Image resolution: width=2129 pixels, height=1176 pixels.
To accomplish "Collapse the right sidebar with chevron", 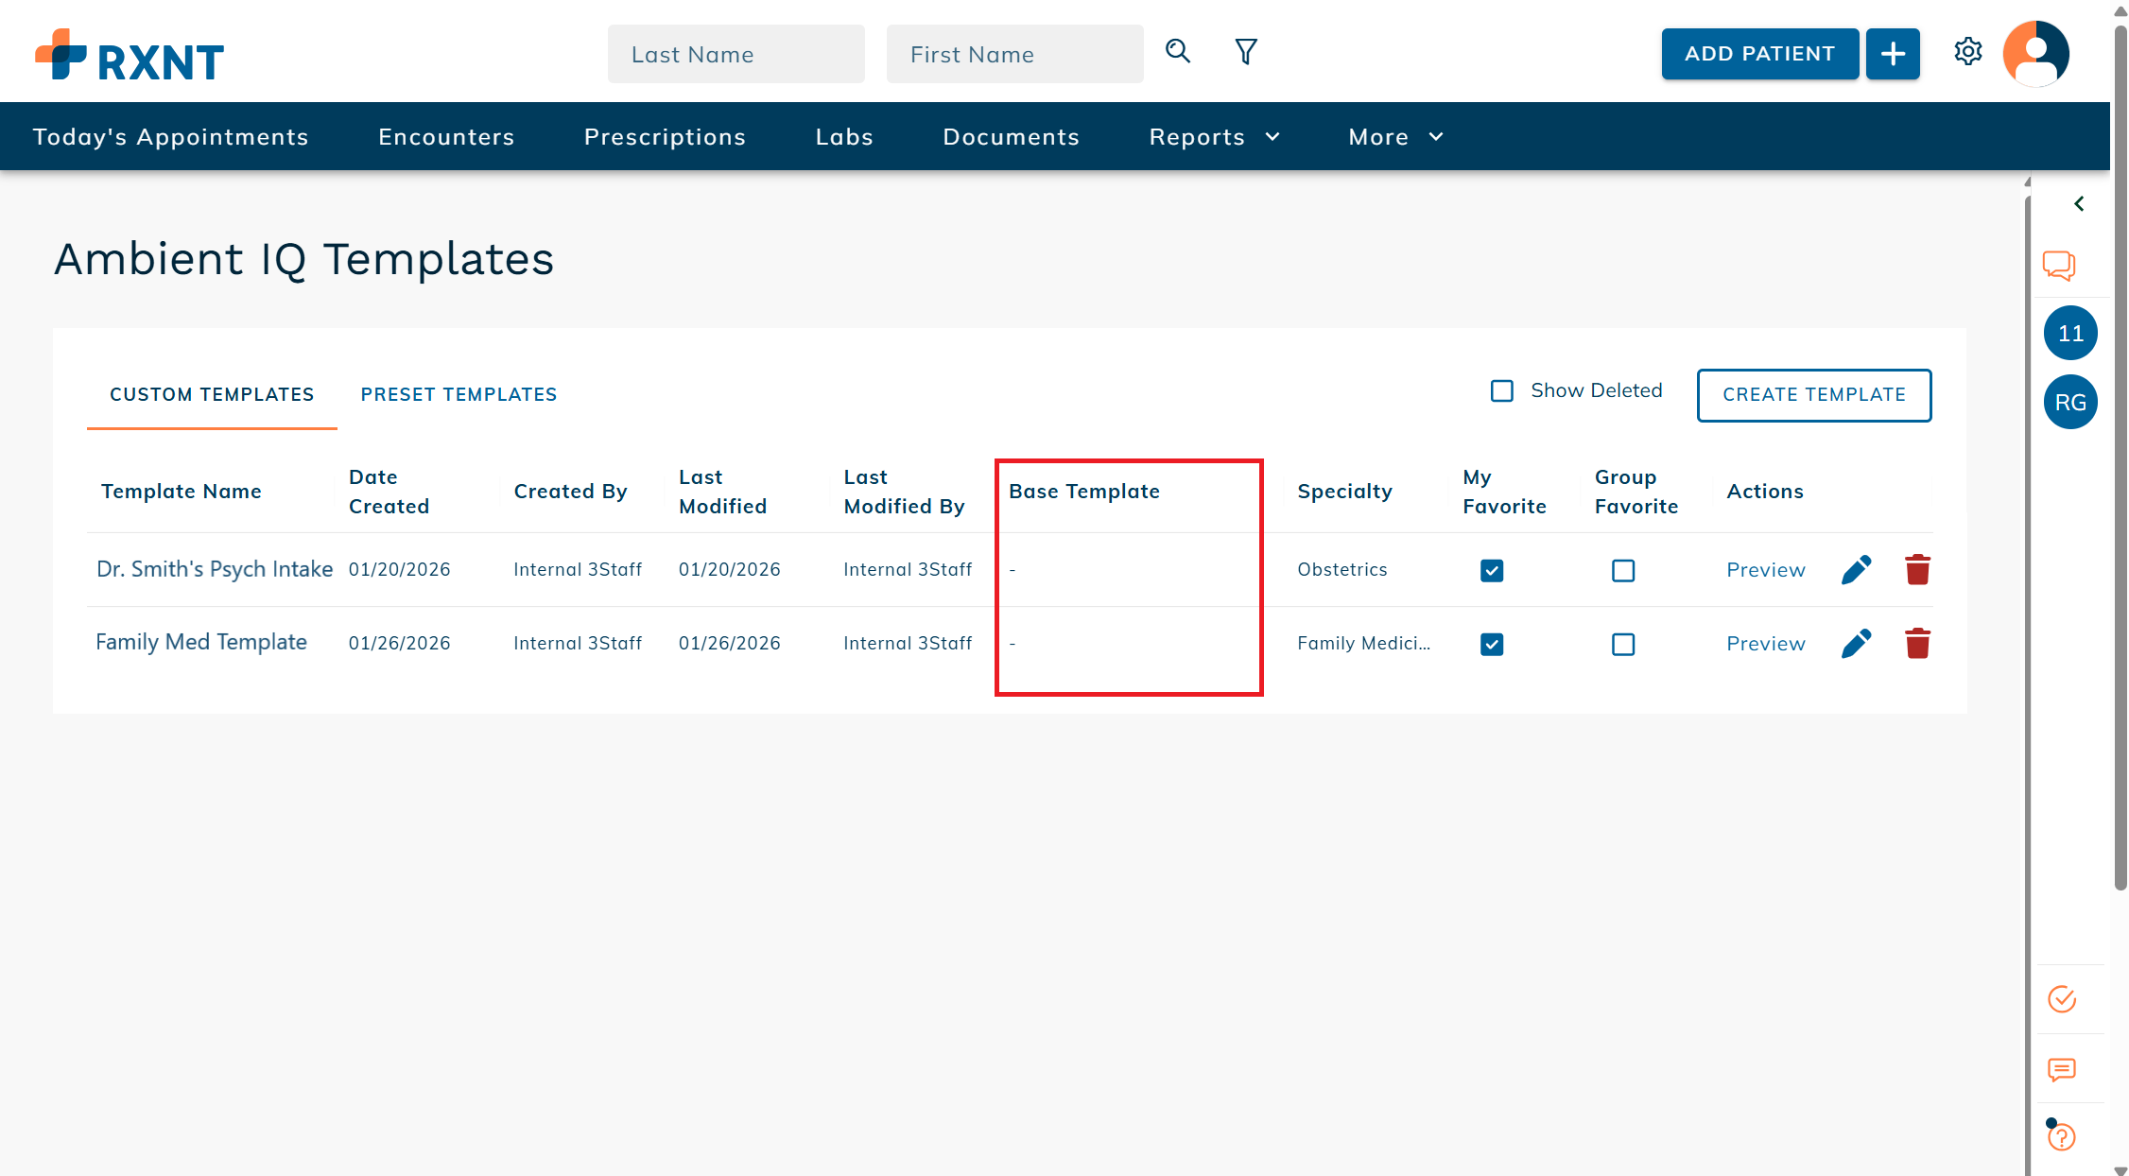I will click(x=2079, y=204).
